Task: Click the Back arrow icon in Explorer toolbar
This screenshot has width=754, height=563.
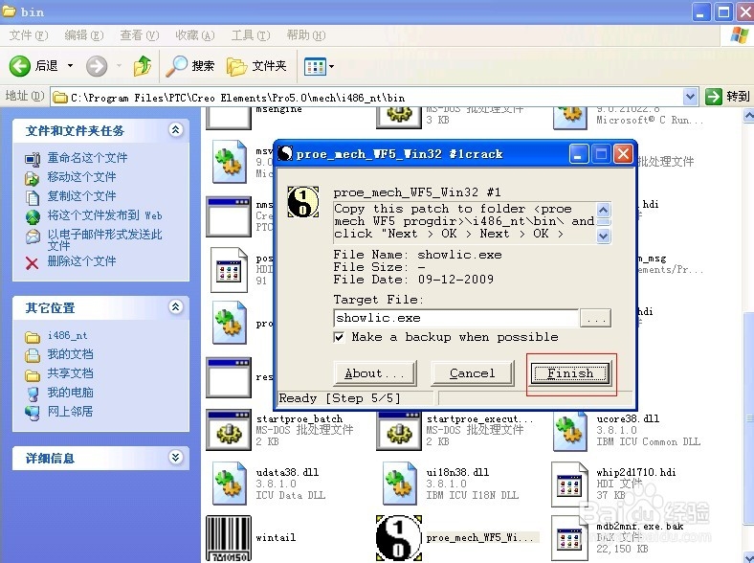Action: [x=20, y=65]
